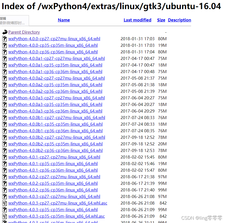Click file icon beside wxPython-4.0.0b2-cp36 whl
Screen dimensions: 226x223
click(x=5, y=150)
